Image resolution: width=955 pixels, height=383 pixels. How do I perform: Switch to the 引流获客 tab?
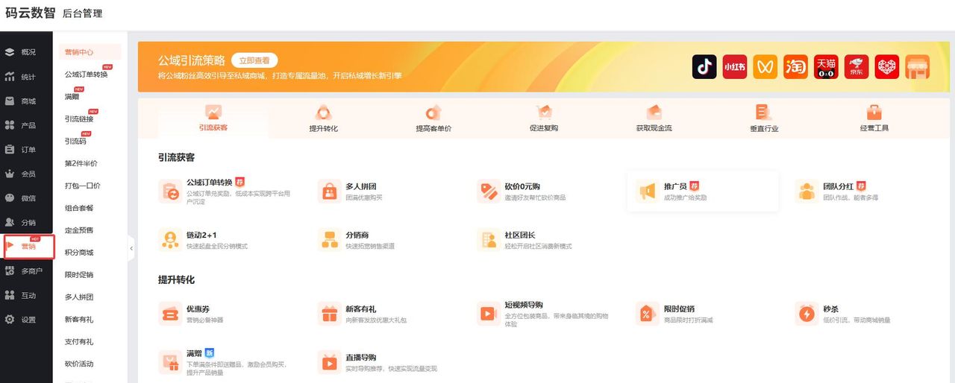tap(213, 119)
